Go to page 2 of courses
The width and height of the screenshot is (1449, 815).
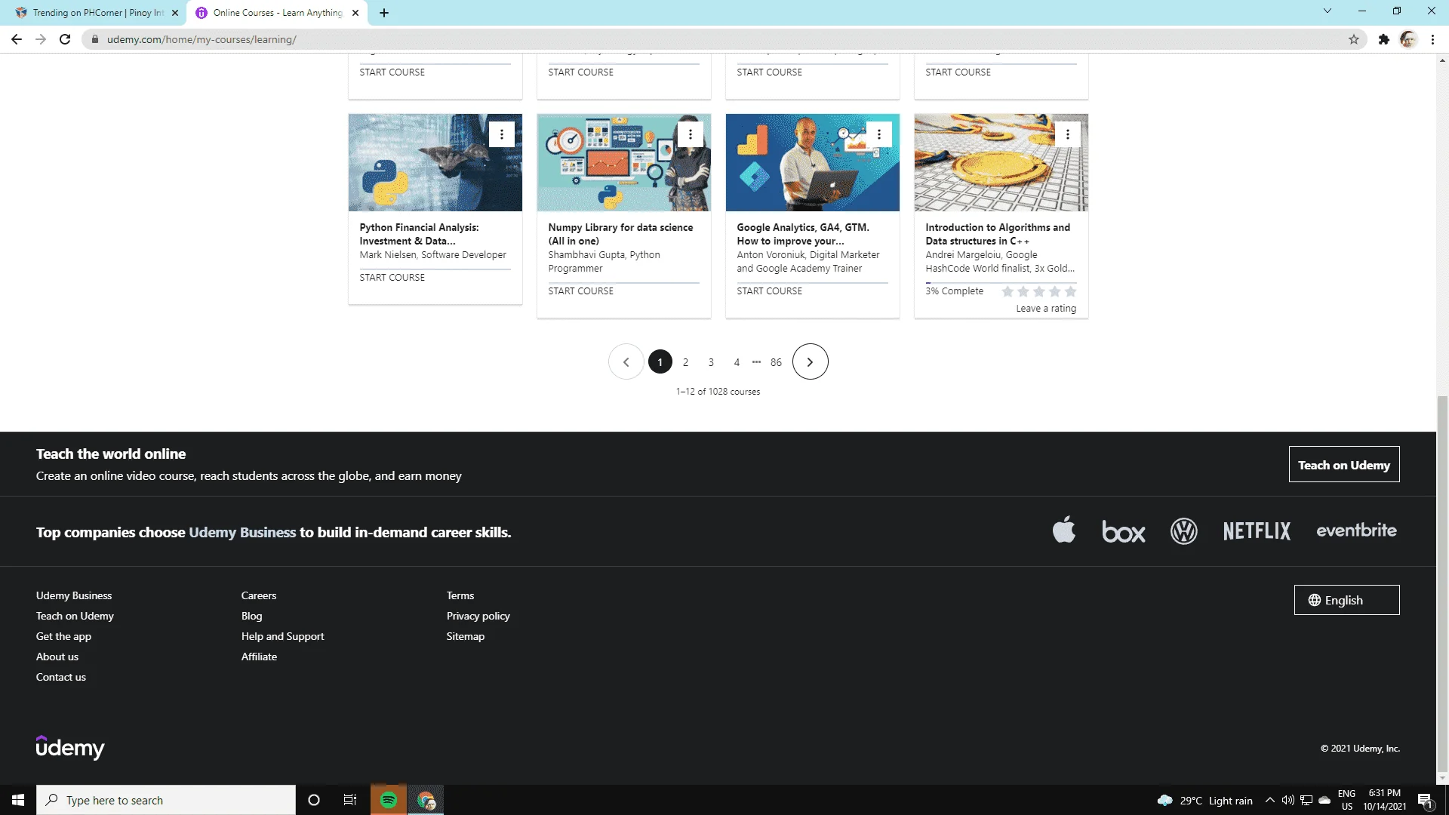pyautogui.click(x=685, y=362)
